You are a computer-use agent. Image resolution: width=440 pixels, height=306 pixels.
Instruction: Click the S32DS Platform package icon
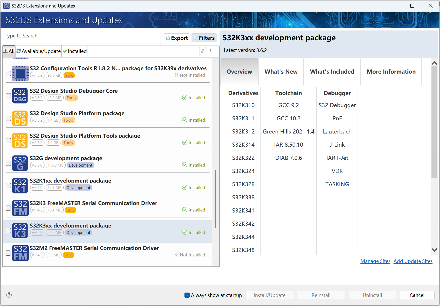20,118
